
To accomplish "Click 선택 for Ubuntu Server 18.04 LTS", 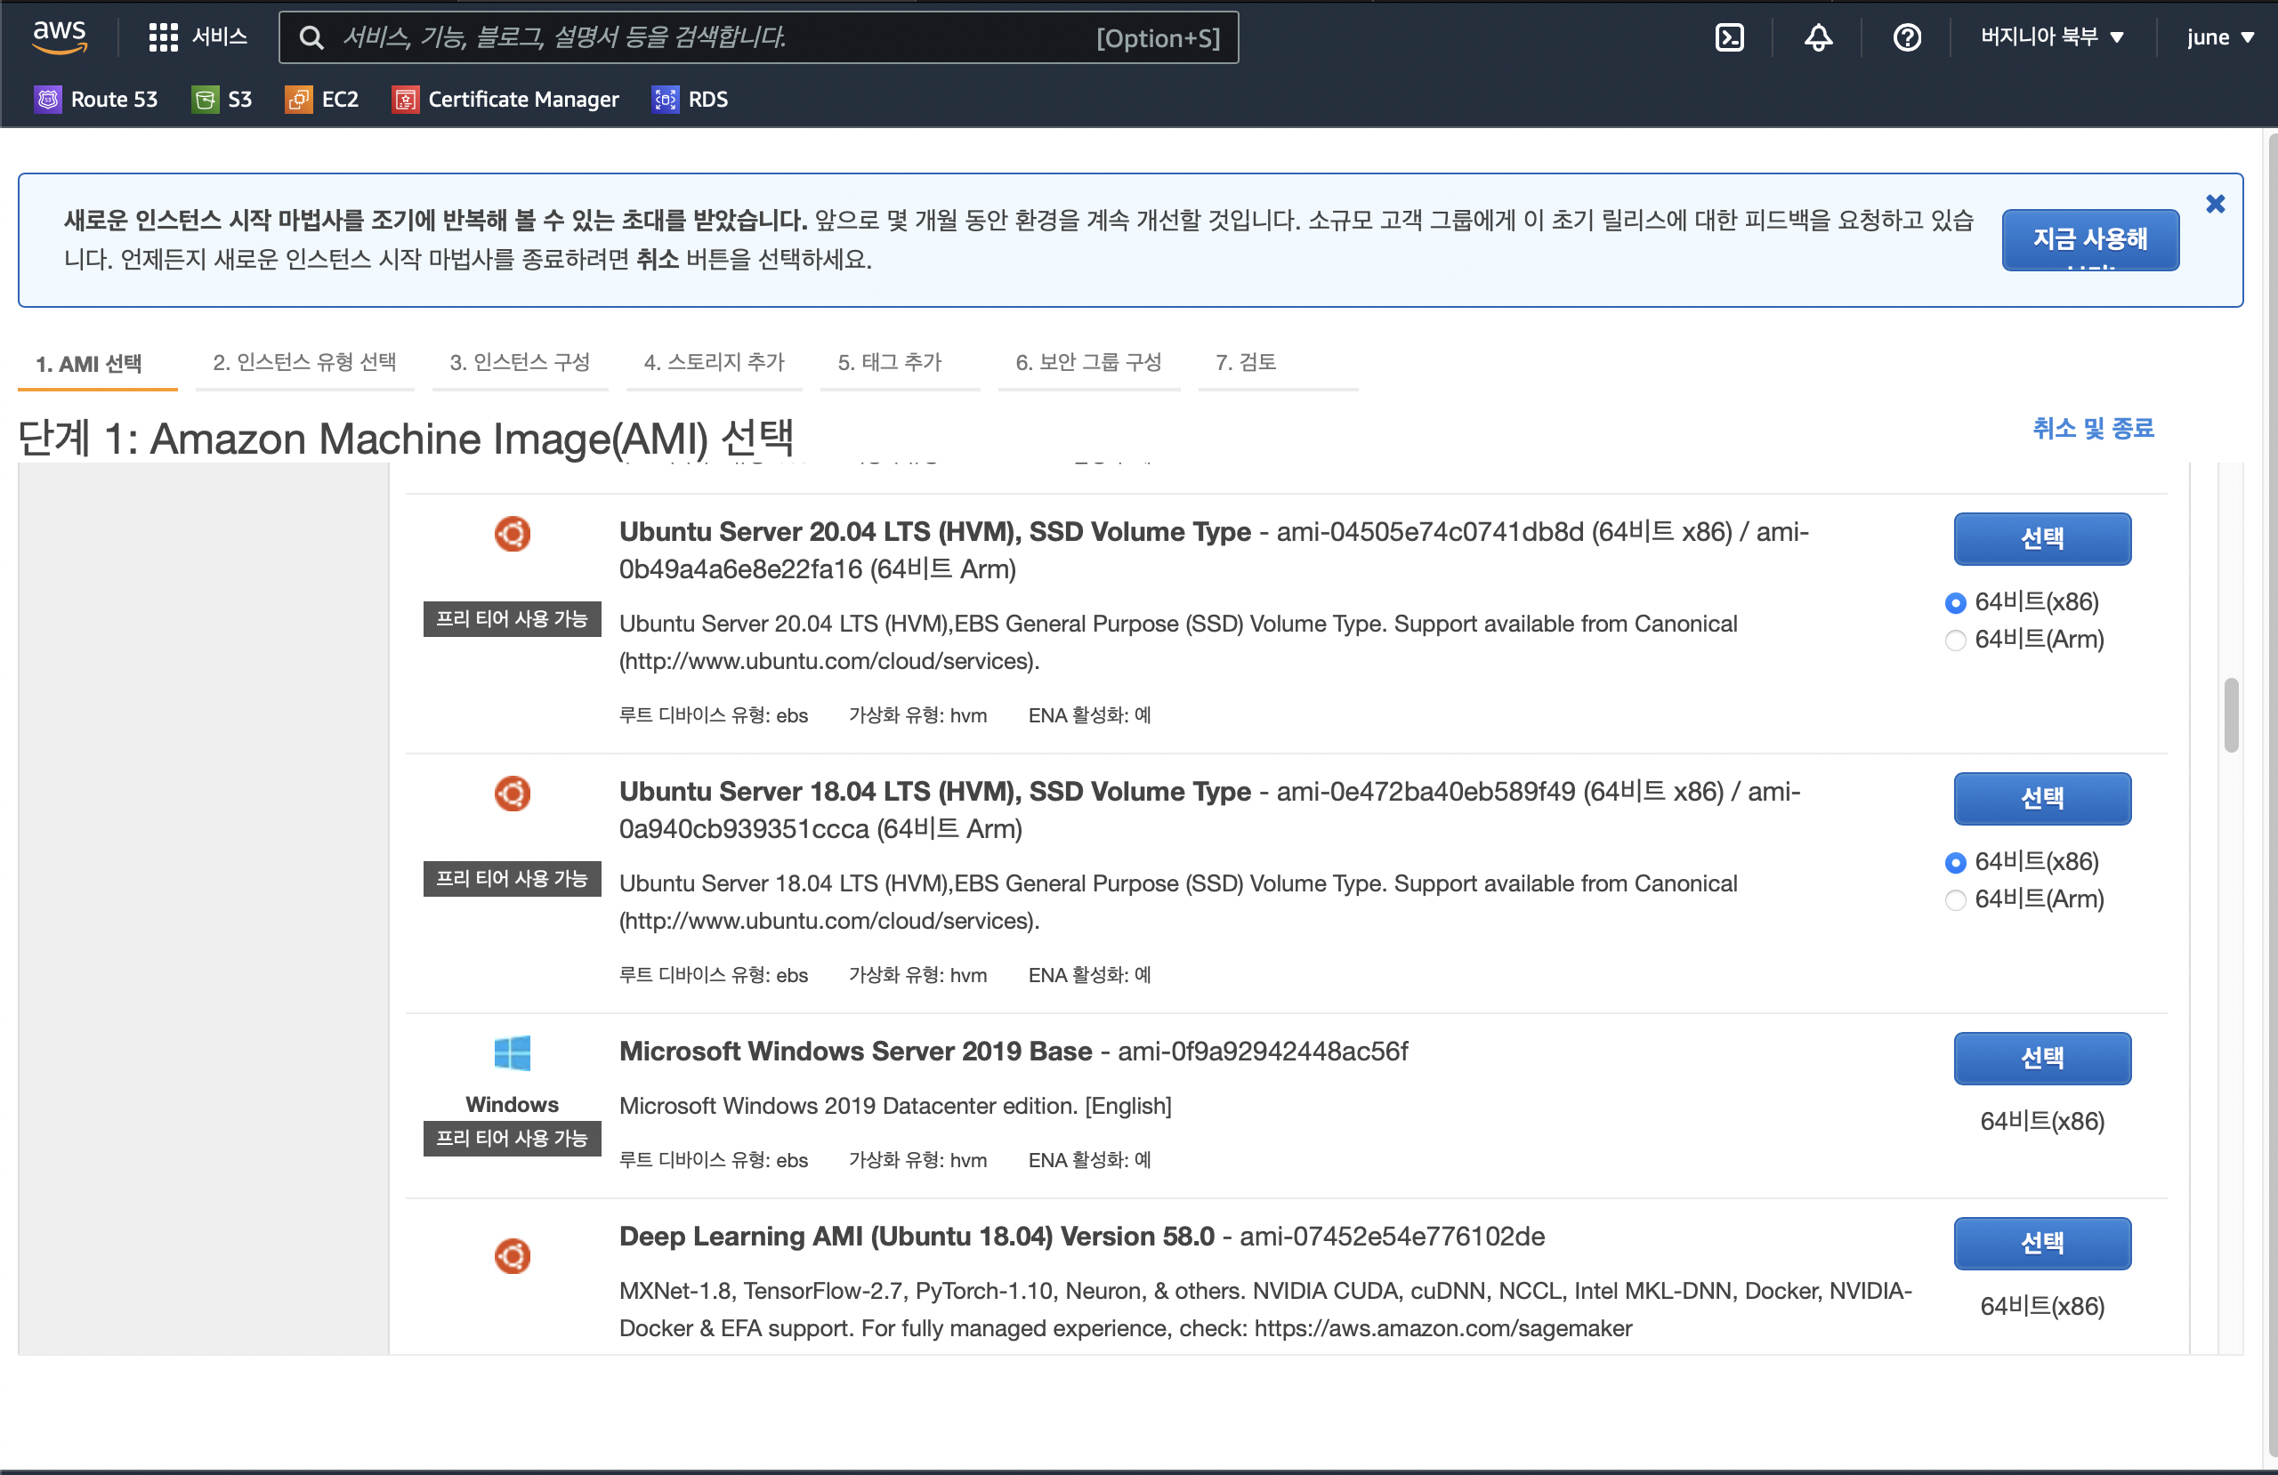I will click(2042, 797).
